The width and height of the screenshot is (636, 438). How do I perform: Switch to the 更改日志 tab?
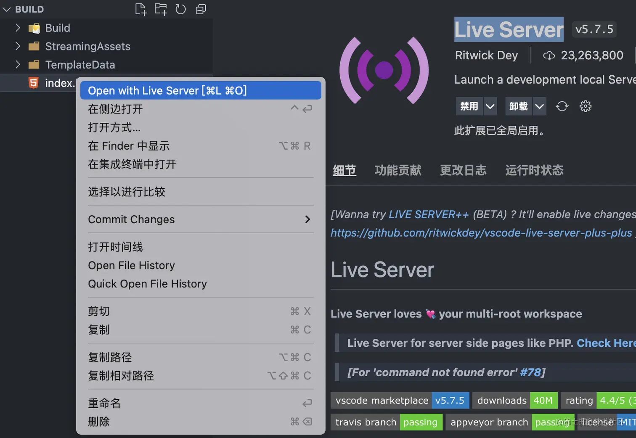(x=463, y=170)
